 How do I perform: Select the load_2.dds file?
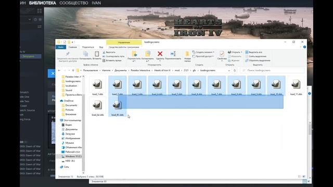click(x=118, y=86)
